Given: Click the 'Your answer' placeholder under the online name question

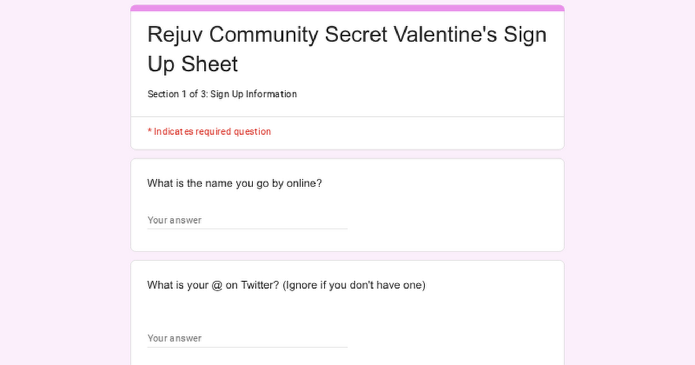Looking at the screenshot, I should (x=174, y=220).
